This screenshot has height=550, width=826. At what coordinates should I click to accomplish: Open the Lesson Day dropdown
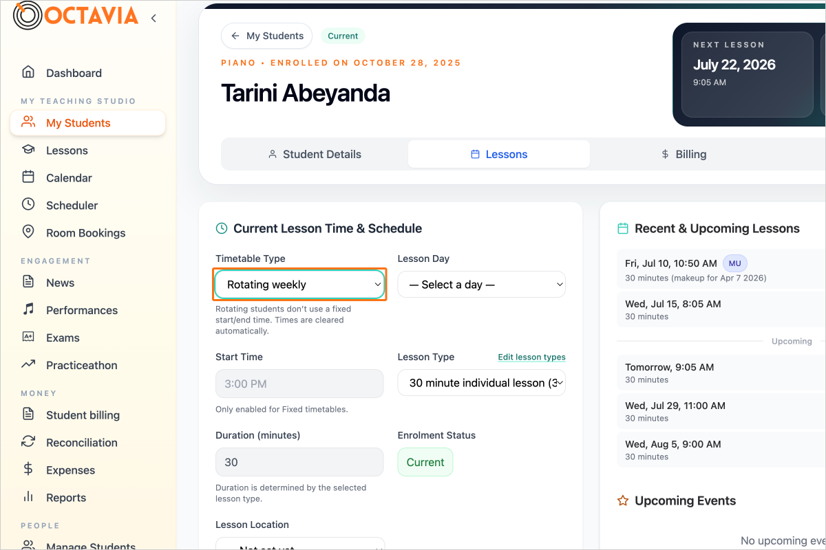pos(482,284)
